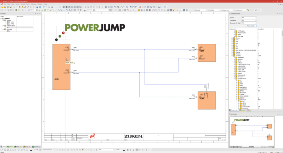Collapse the schematic folder in Sheet tree
This screenshot has width=283, height=153.
(x=3, y=29)
